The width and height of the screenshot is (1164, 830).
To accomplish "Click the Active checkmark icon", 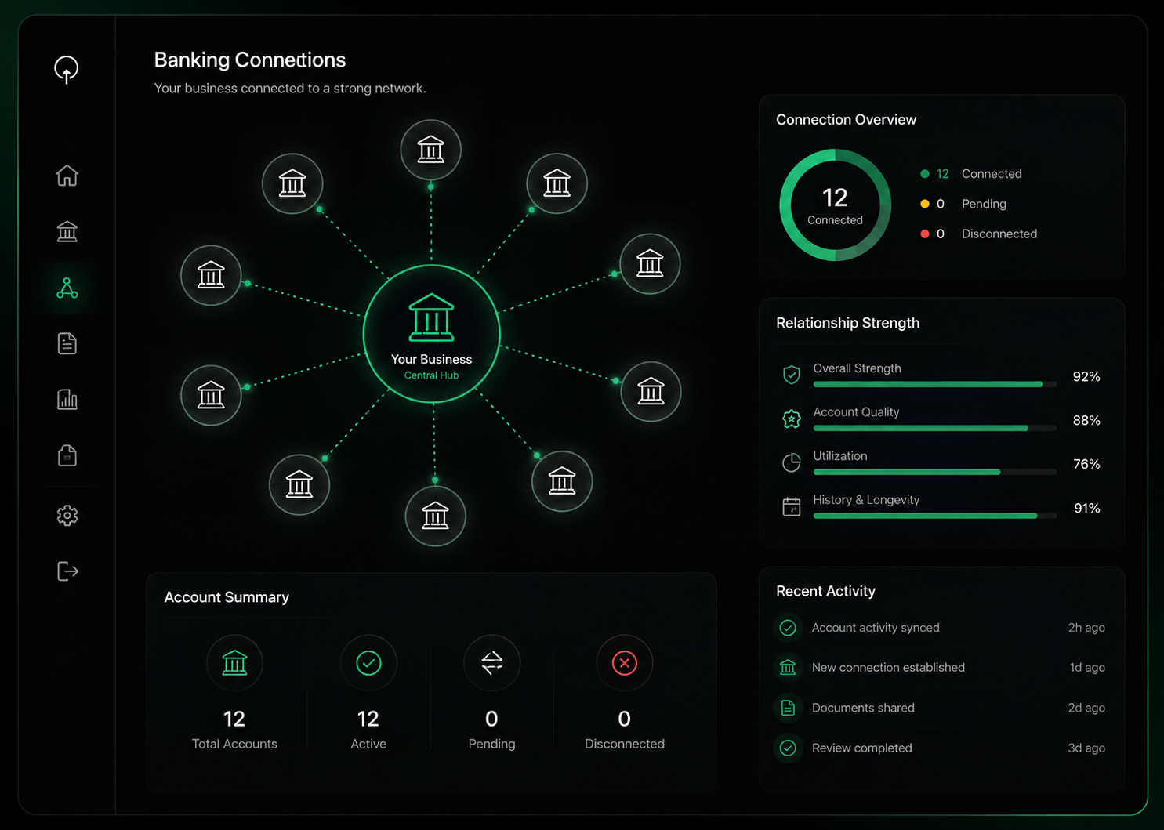I will pyautogui.click(x=368, y=663).
